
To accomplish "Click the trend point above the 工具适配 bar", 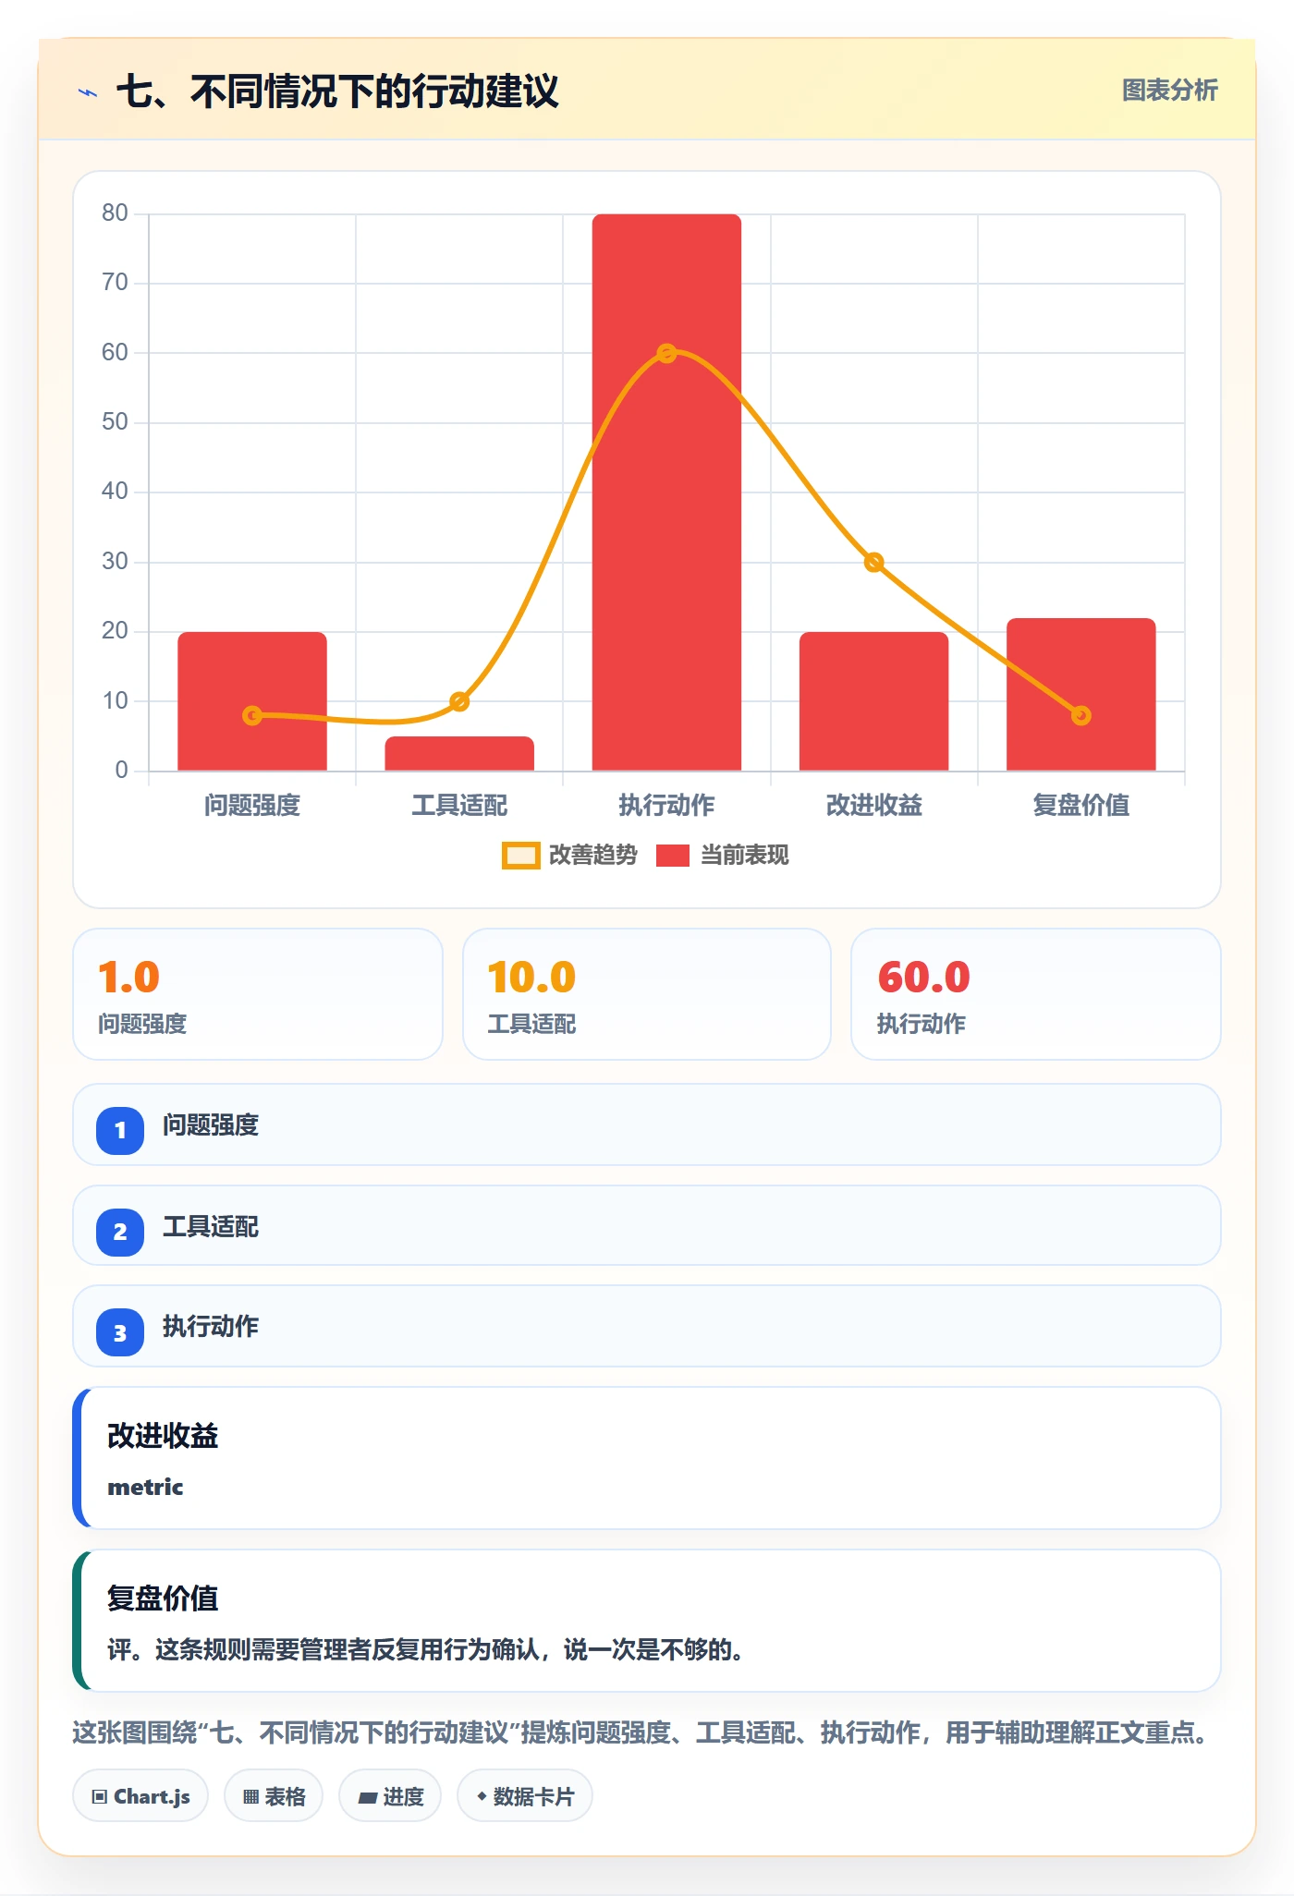I will (459, 701).
